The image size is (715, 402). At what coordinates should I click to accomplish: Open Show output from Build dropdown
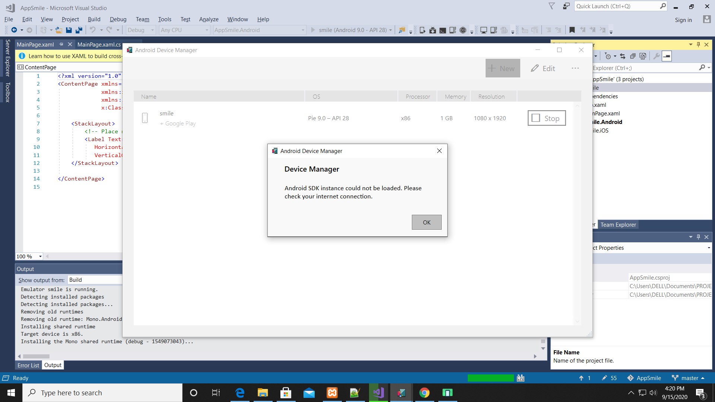click(x=95, y=280)
